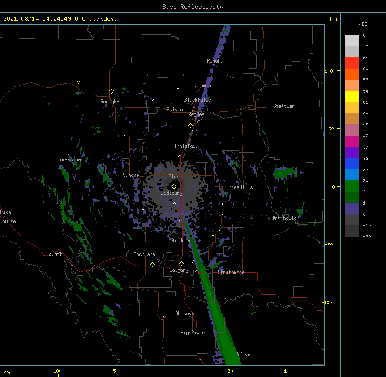Select the lightest gray 70-80 dBZ swatch

click(x=352, y=41)
